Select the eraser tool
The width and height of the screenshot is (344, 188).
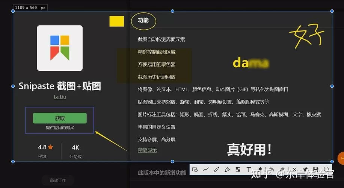click(x=260, y=169)
